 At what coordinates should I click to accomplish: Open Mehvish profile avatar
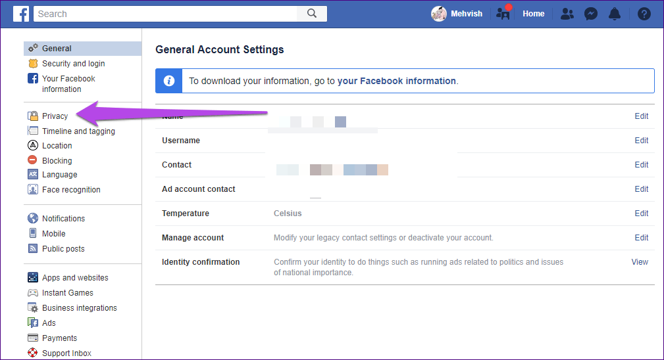click(x=439, y=14)
